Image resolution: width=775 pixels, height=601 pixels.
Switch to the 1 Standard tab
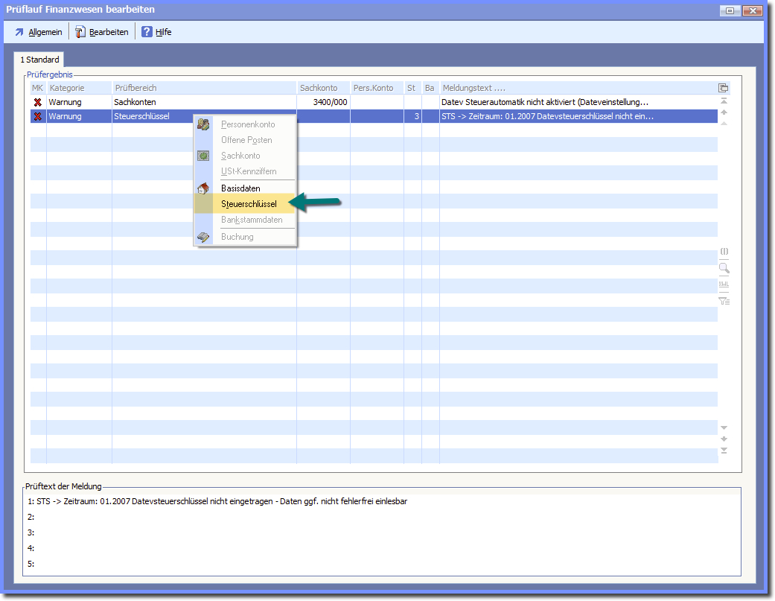click(39, 60)
